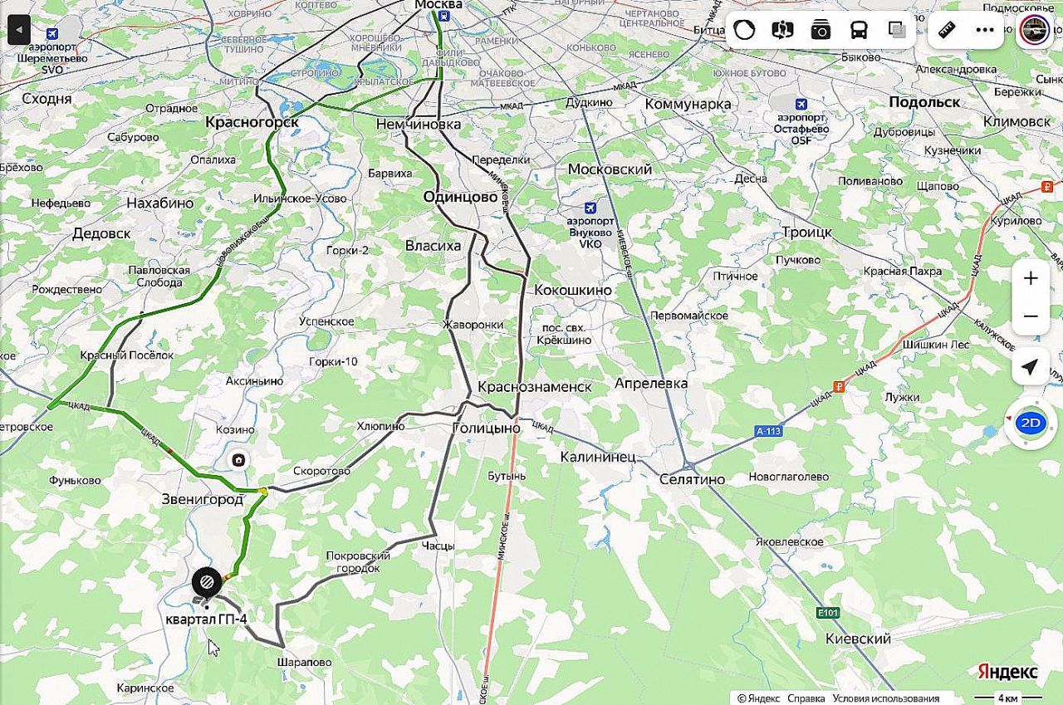The image size is (1063, 705).
Task: Open the three-dots more menu
Action: click(985, 31)
